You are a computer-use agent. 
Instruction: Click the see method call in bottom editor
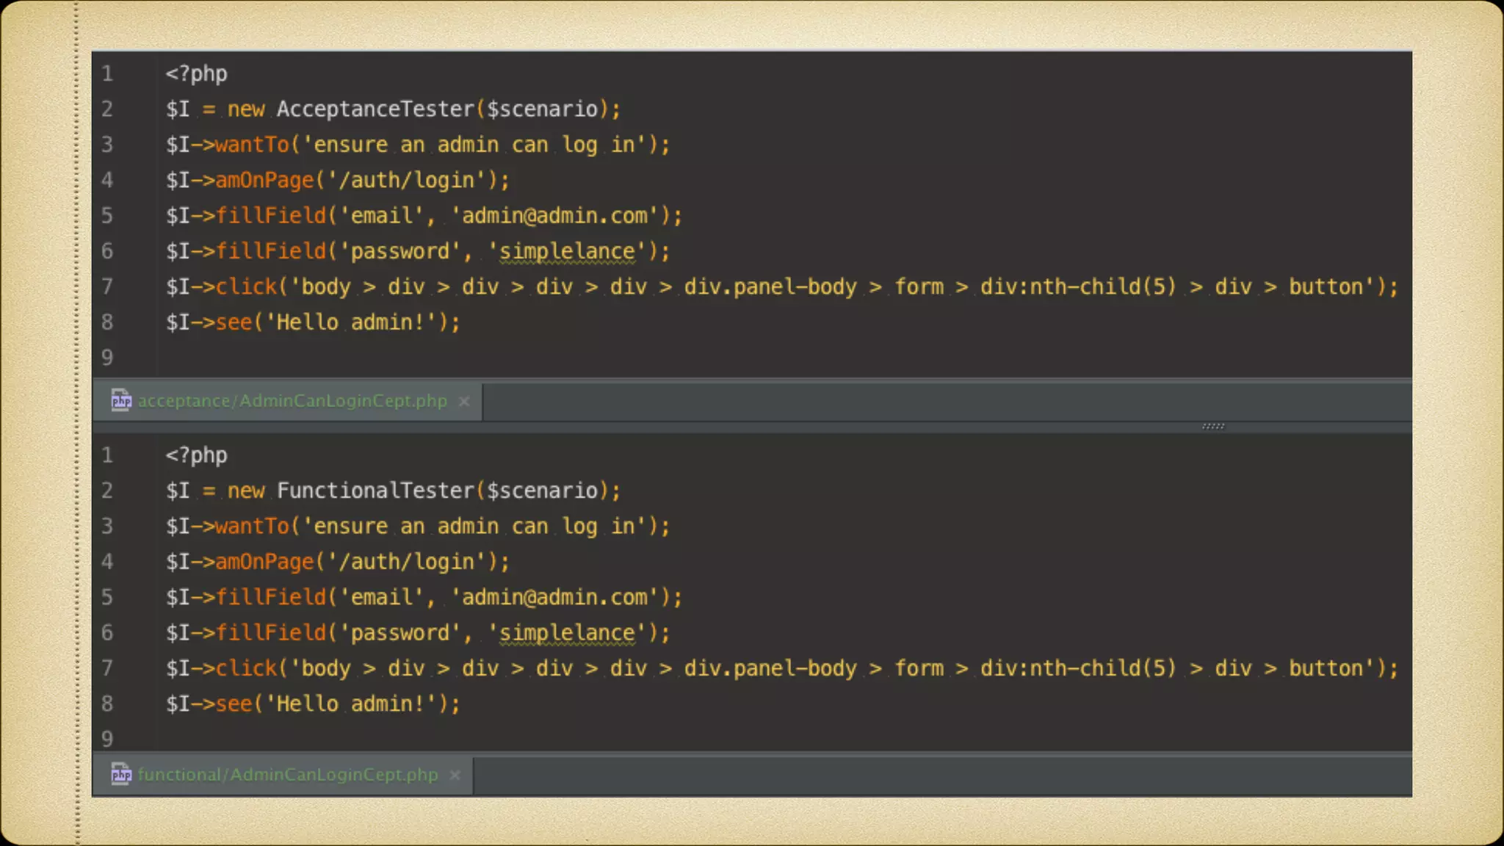pyautogui.click(x=234, y=704)
